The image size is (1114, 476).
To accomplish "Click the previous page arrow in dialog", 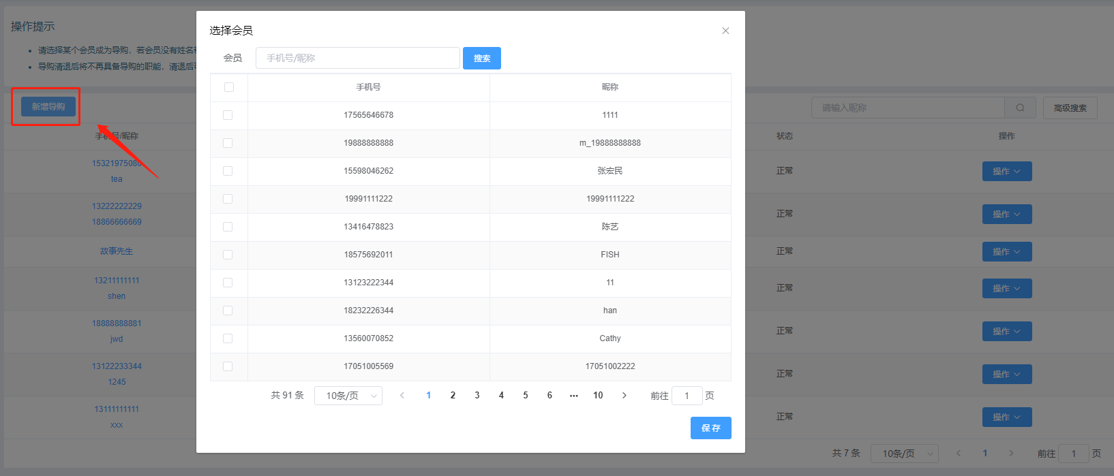I will pyautogui.click(x=402, y=396).
